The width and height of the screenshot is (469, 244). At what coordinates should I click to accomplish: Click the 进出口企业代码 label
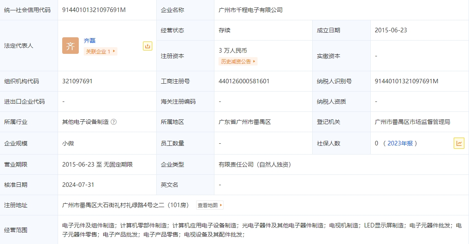[x=24, y=101]
